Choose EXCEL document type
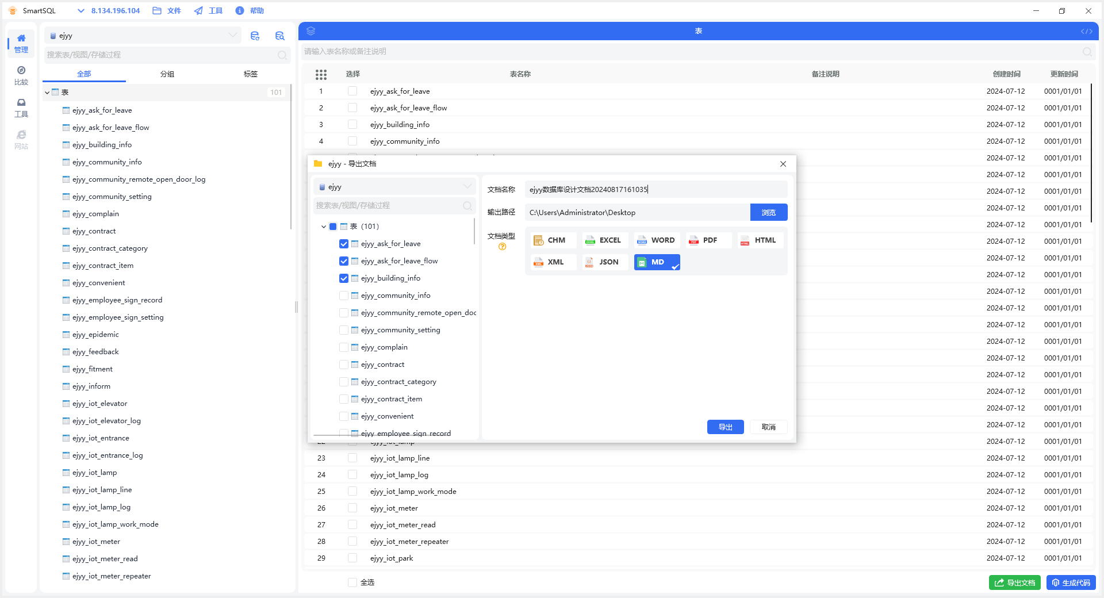 605,240
